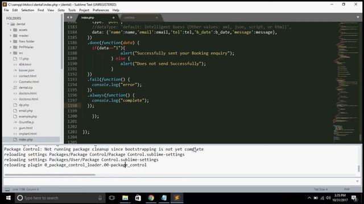Open doctorss.html file

[x=28, y=99]
